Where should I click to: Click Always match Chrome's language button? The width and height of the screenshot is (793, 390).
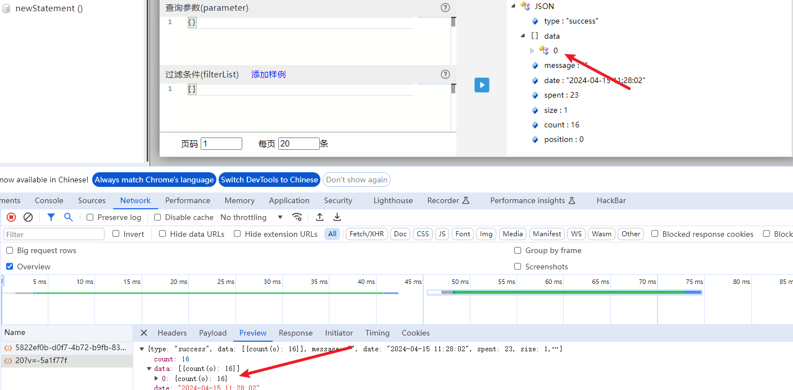click(x=154, y=180)
